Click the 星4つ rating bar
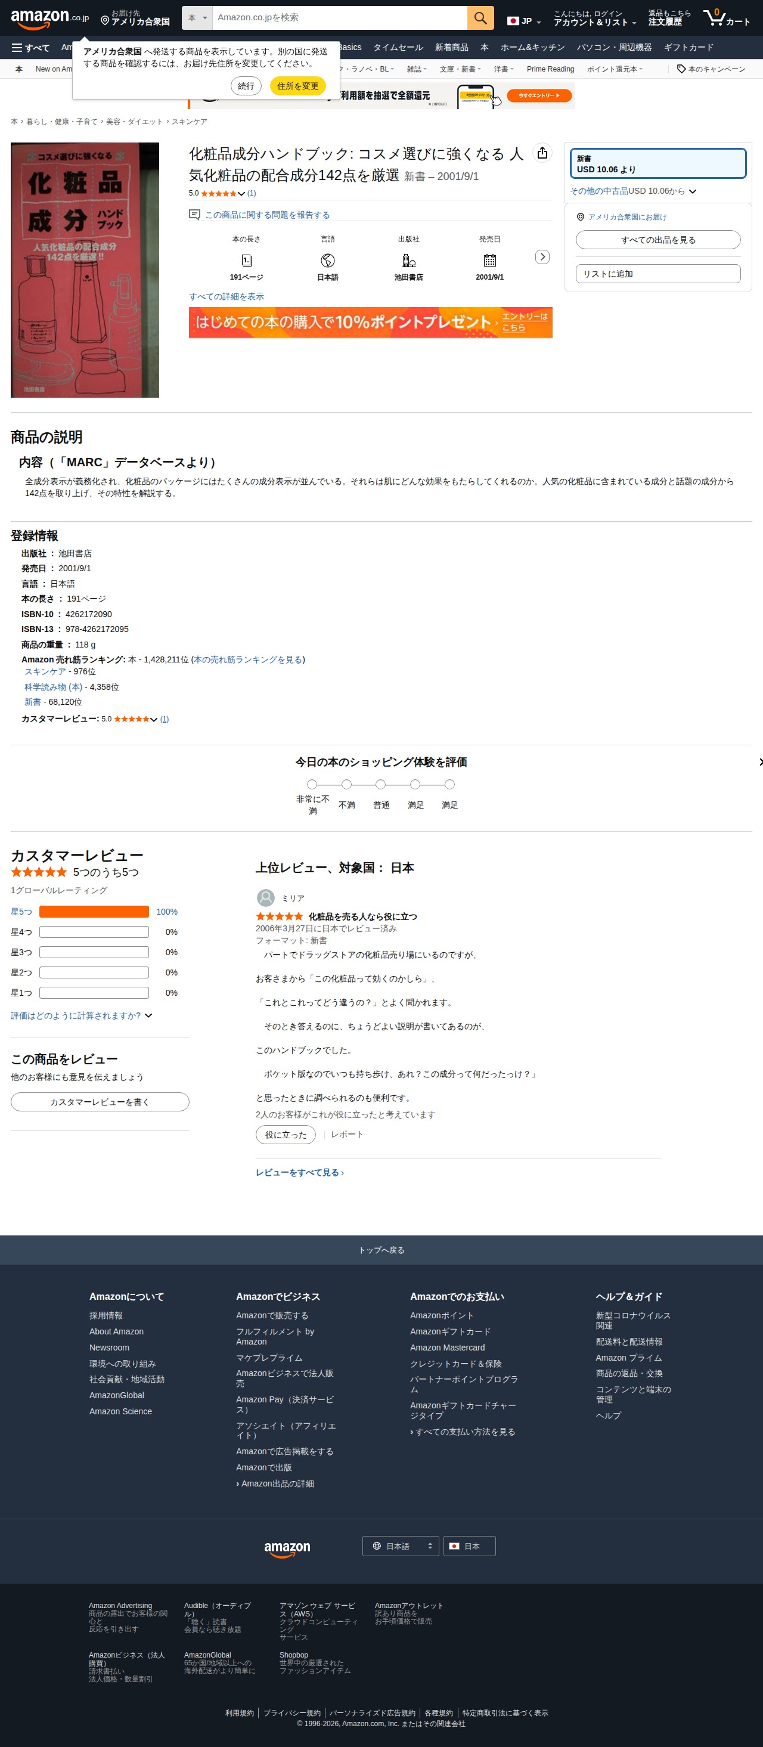The image size is (763, 1747). (94, 932)
